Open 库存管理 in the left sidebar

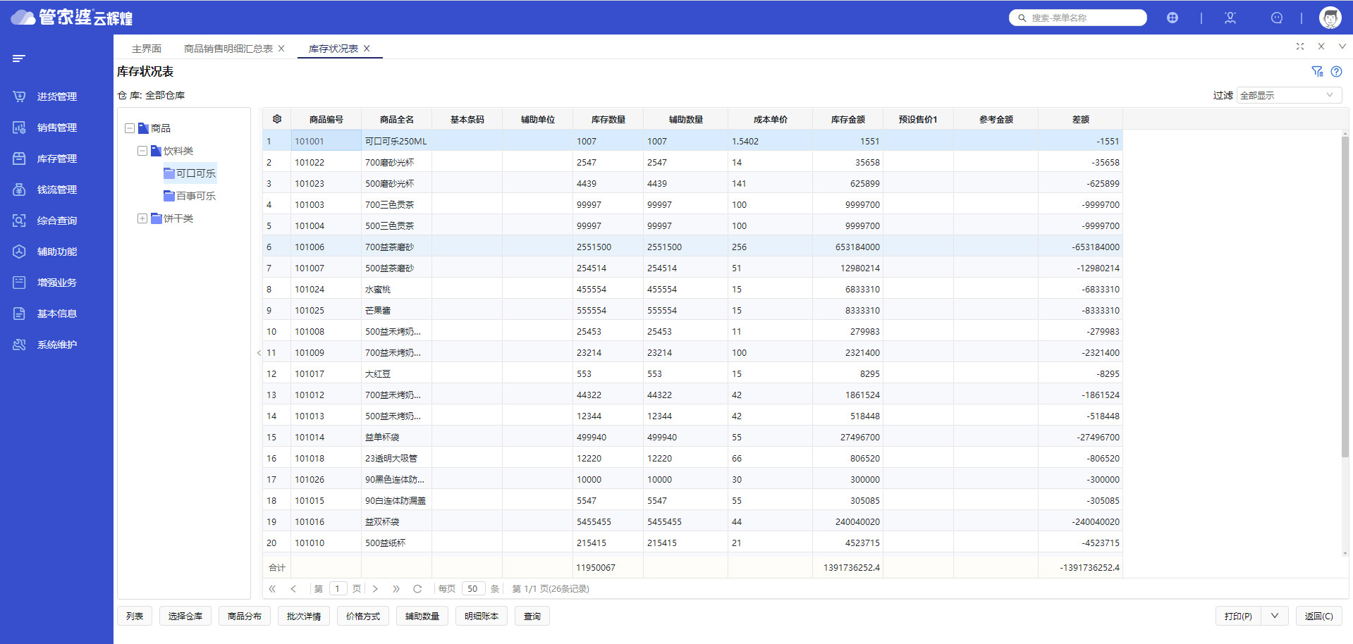pyautogui.click(x=56, y=159)
